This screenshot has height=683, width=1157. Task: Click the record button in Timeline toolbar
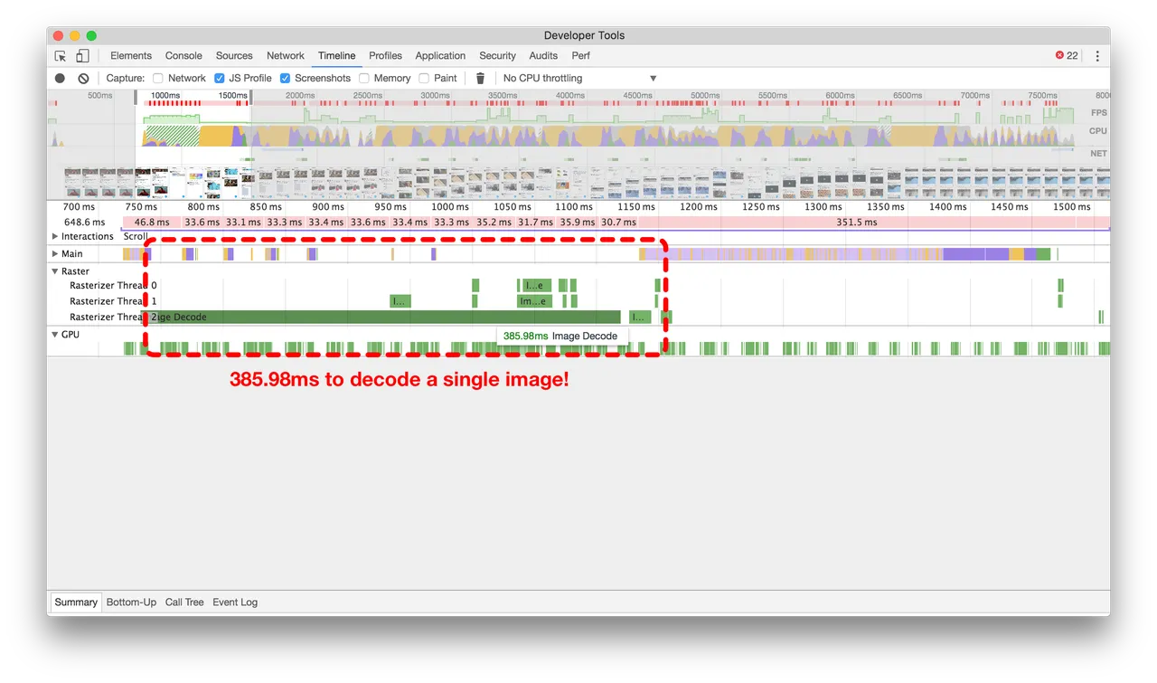tap(60, 79)
